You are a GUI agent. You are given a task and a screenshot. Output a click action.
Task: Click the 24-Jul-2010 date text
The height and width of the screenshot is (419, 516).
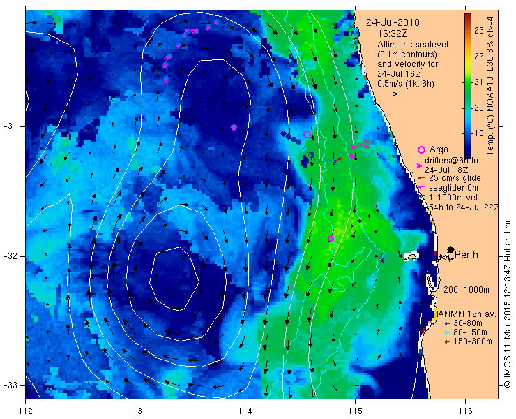click(393, 22)
